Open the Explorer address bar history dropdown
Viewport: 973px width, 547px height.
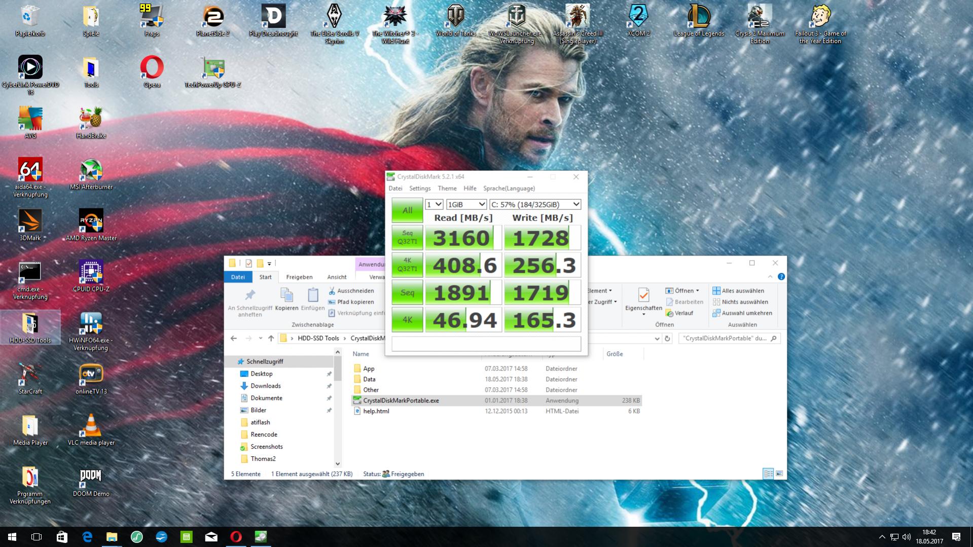tap(657, 338)
